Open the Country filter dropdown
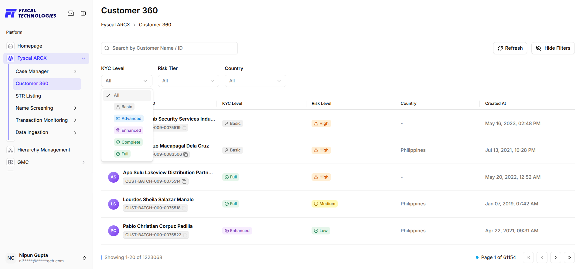The width and height of the screenshot is (583, 269). (255, 81)
